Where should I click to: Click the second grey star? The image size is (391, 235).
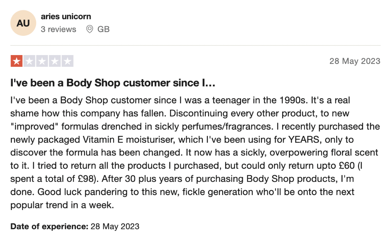29,61
